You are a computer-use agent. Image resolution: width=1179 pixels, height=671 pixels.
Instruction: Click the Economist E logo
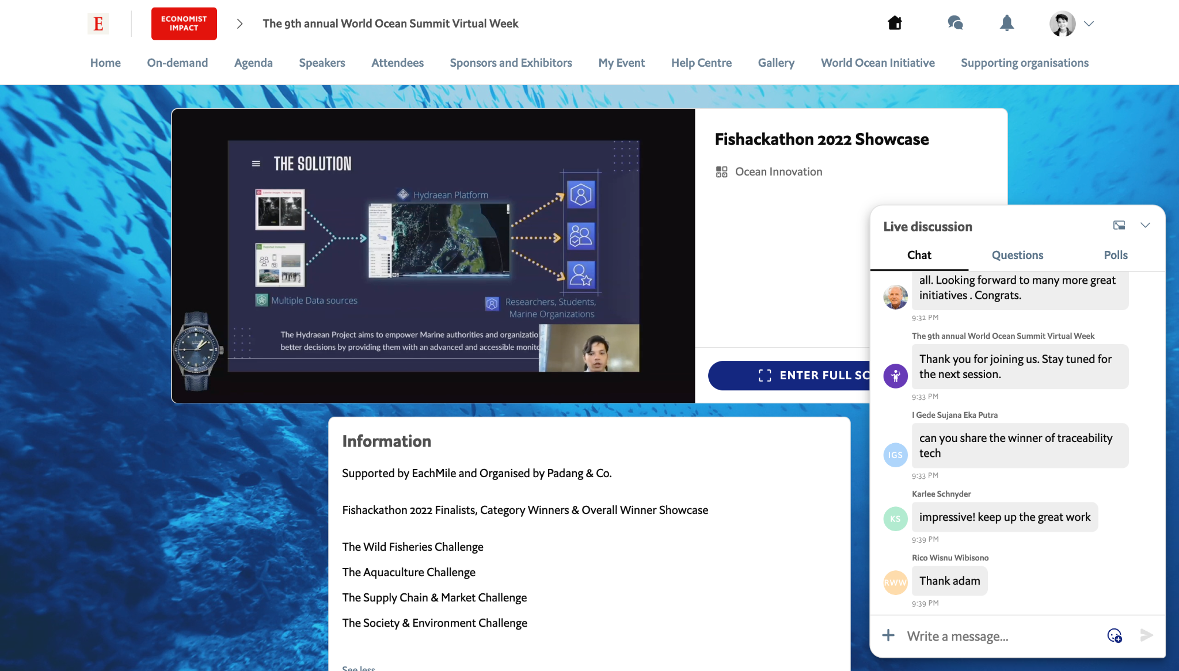click(x=98, y=24)
